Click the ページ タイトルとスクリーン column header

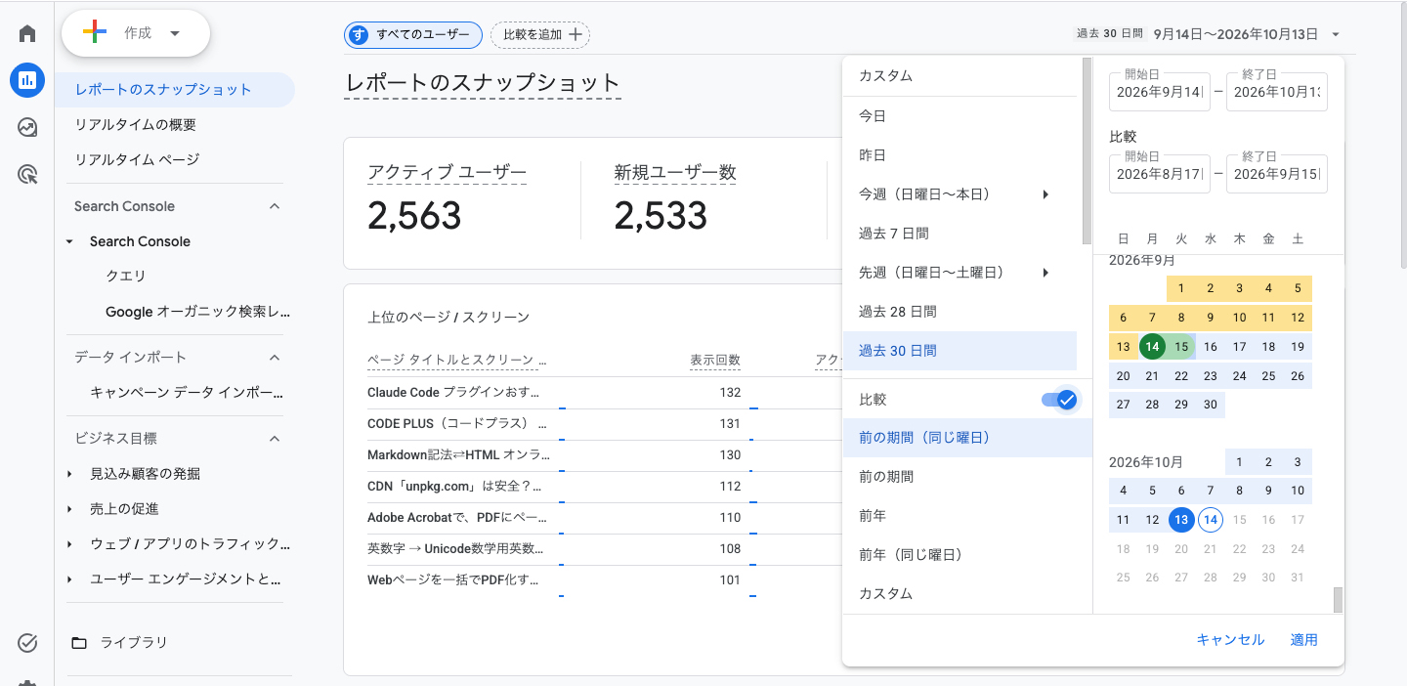click(457, 361)
